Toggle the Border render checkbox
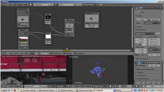 (136, 55)
